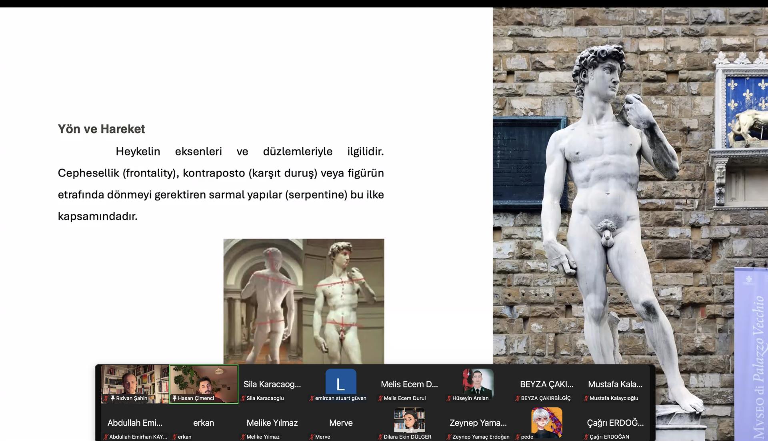Select the Zeynep Yamaç Erdoğan participant tile
This screenshot has height=441, width=768.
478,423
